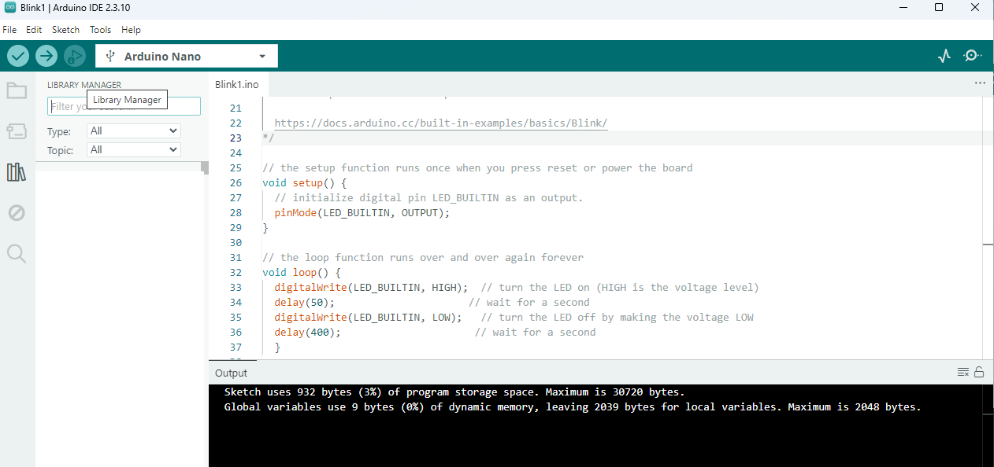Click the editor vertical scrollbar

pos(988,228)
